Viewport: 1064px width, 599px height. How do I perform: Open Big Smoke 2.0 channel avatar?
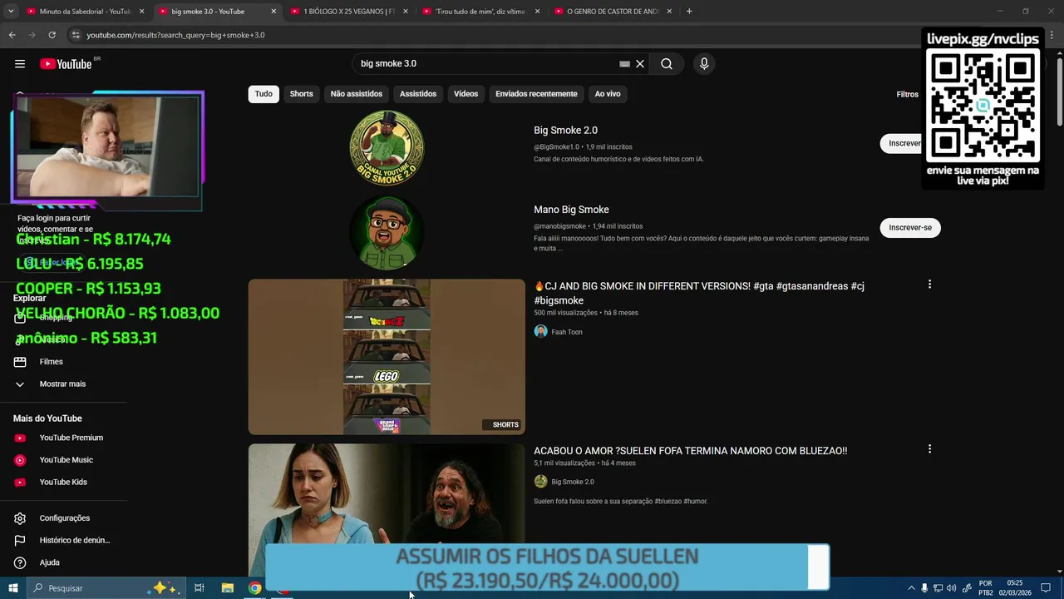[387, 147]
